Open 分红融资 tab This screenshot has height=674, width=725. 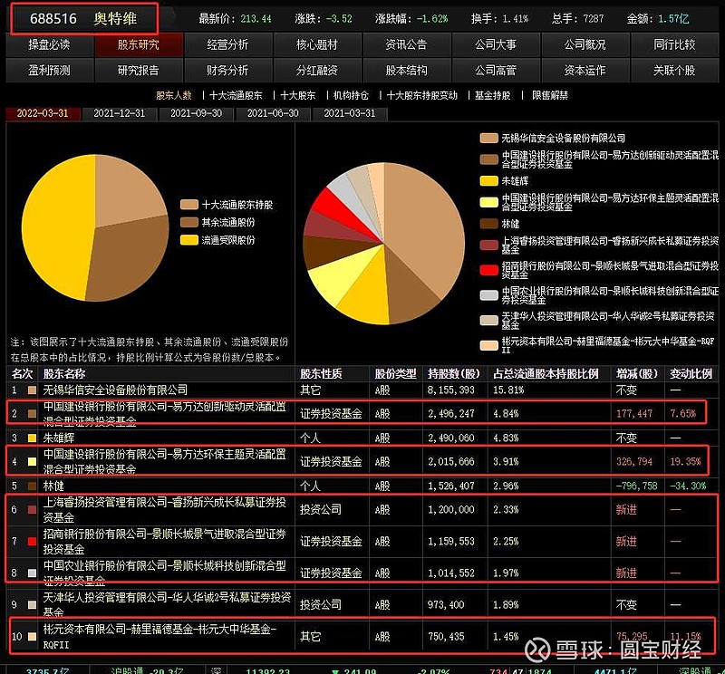(x=317, y=71)
